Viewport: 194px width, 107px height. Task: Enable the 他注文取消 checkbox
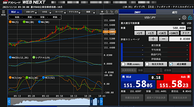(x=147, y=64)
